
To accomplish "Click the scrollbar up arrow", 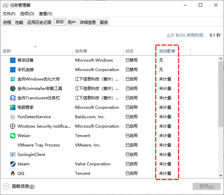I will (221, 59).
